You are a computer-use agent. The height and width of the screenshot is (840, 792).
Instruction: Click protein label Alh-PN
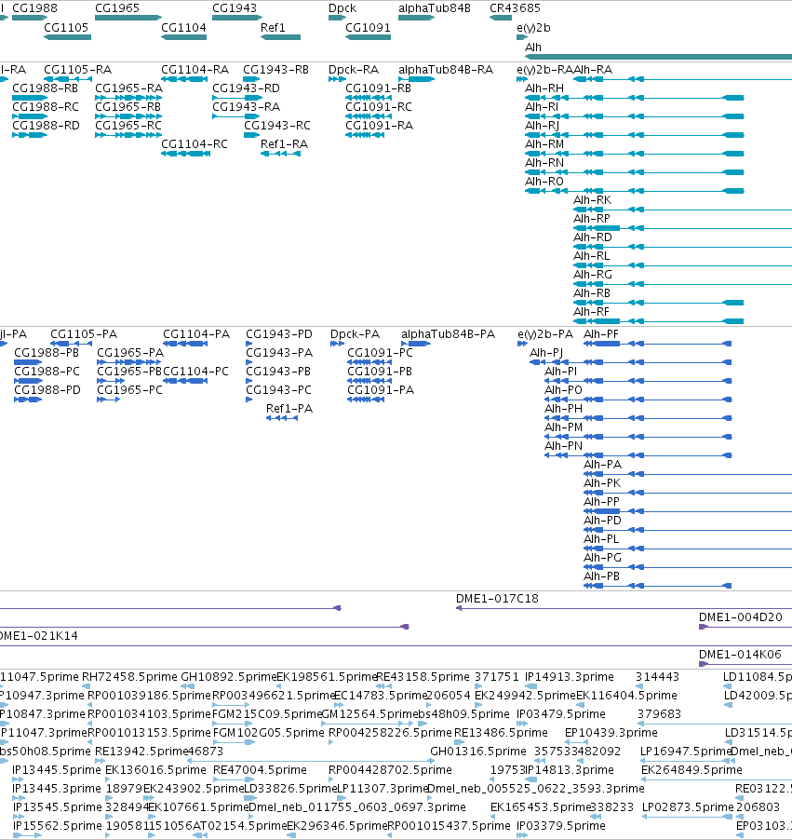563,446
